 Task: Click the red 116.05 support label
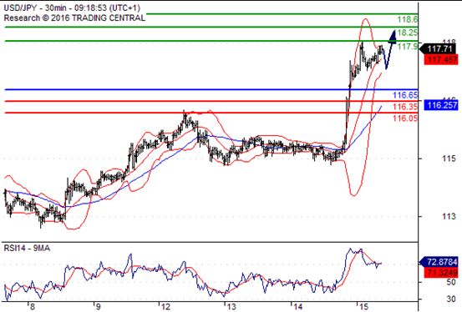pyautogui.click(x=405, y=118)
